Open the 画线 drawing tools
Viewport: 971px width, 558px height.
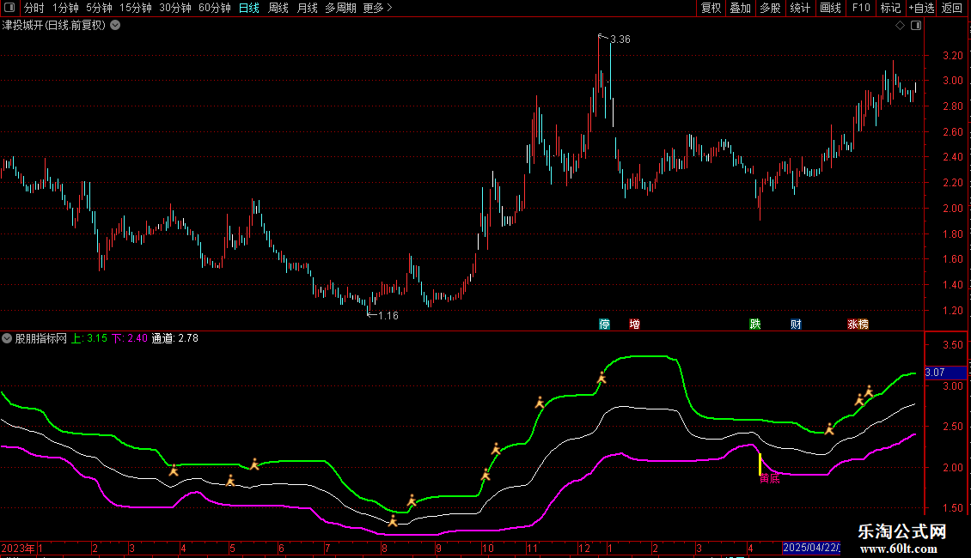[830, 8]
